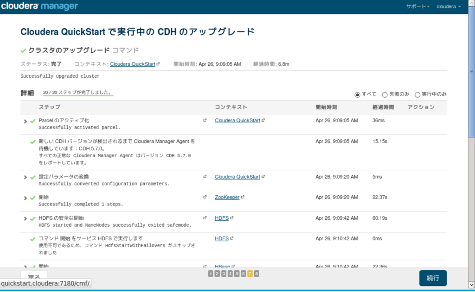Select the すべて radio button
Screen dimensions: 475x292
[x=357, y=94]
